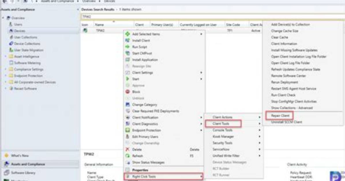
Task: Select User Collections tree node
Action: coord(25,37)
